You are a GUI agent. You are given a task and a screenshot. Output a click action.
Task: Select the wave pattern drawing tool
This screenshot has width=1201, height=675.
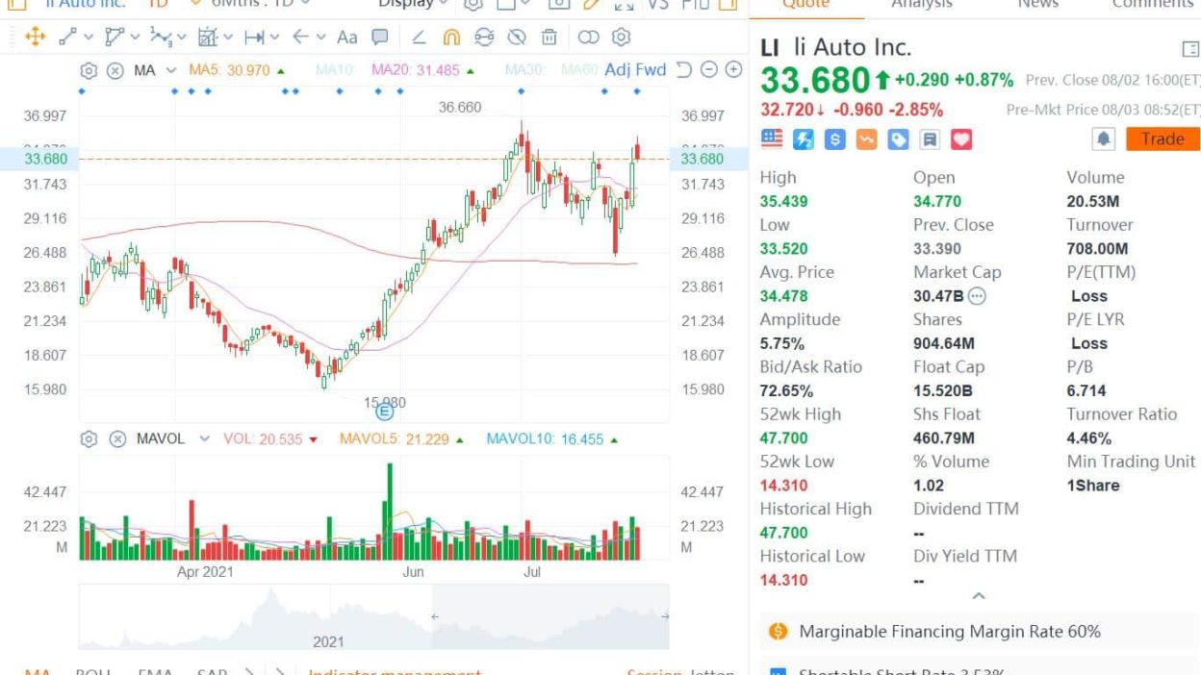pyautogui.click(x=161, y=37)
